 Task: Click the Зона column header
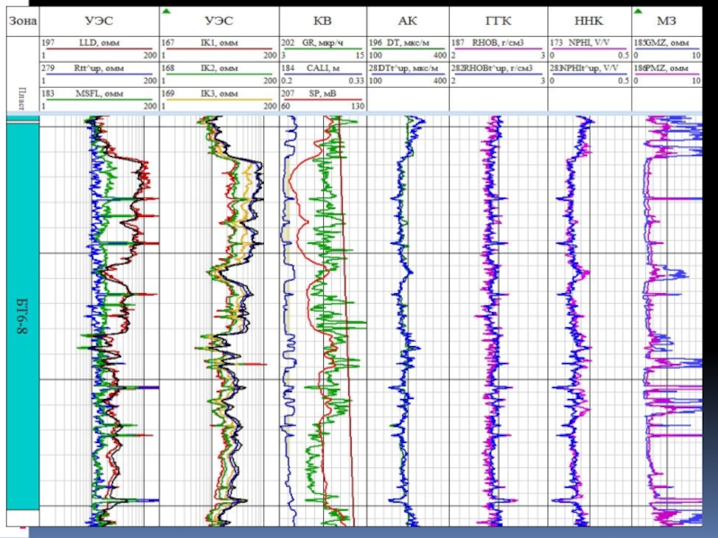pos(19,20)
